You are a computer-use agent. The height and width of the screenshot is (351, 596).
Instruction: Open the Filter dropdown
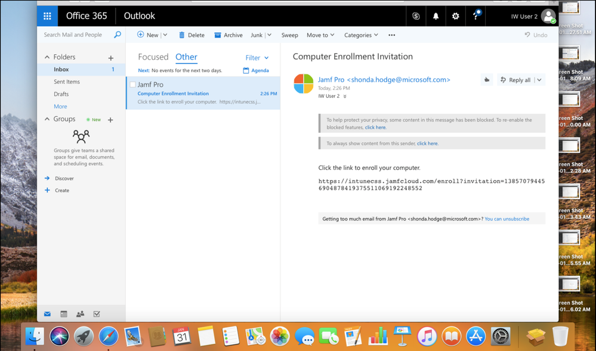257,58
